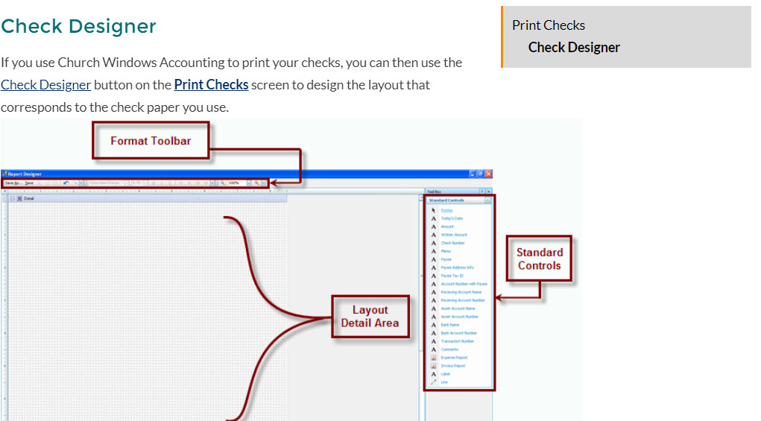This screenshot has width=761, height=421.
Task: Close the Tool Box panel
Action: pos(489,191)
